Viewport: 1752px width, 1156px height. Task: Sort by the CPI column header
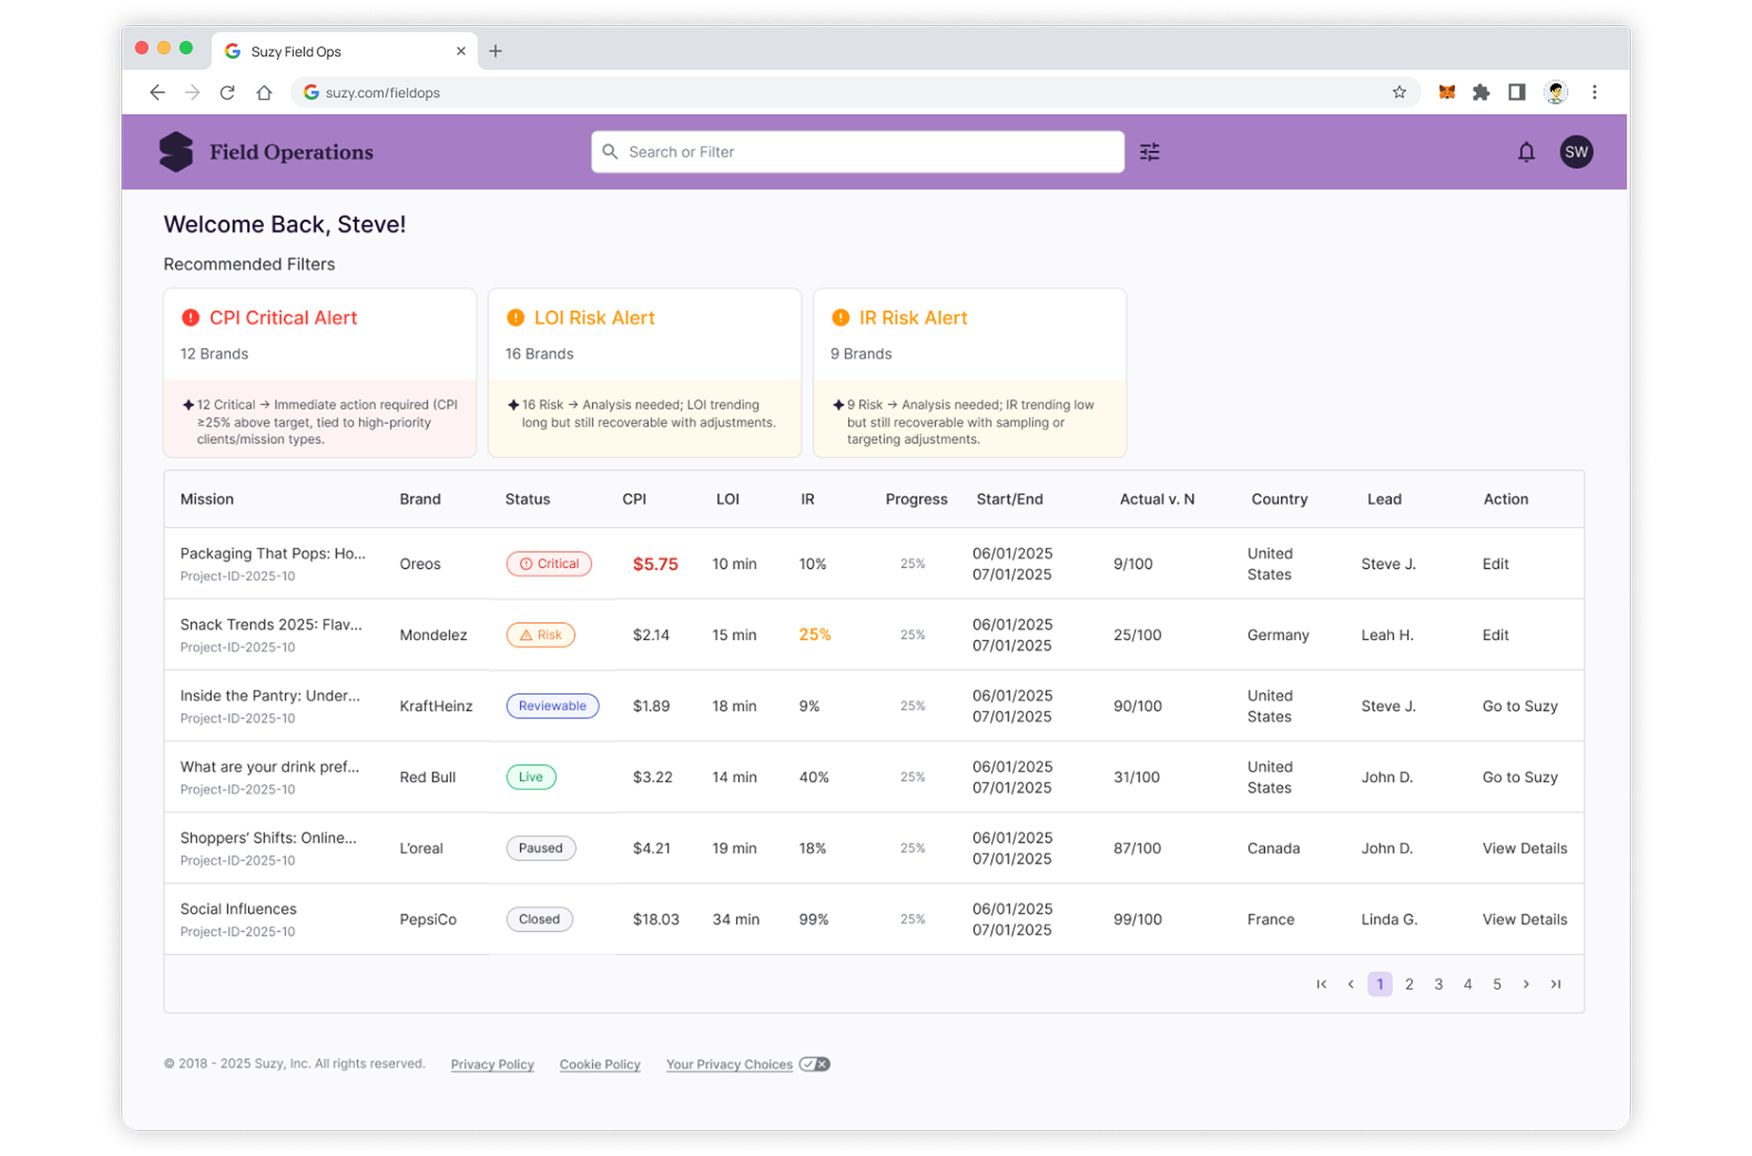(634, 499)
